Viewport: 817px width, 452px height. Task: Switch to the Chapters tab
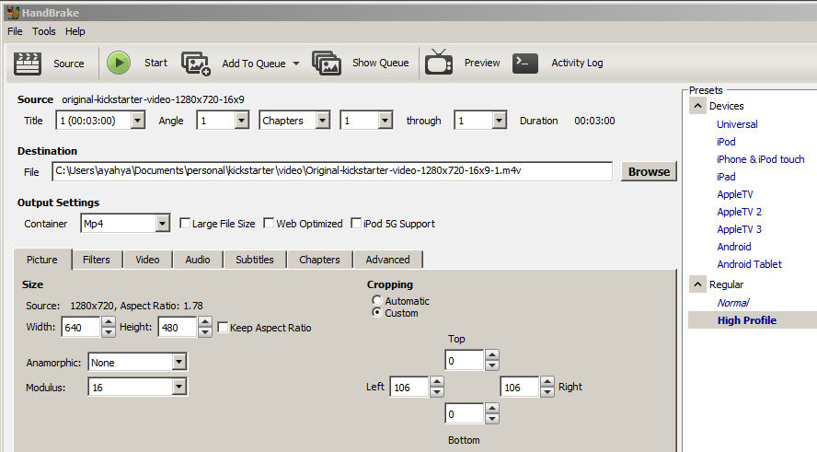tap(319, 260)
